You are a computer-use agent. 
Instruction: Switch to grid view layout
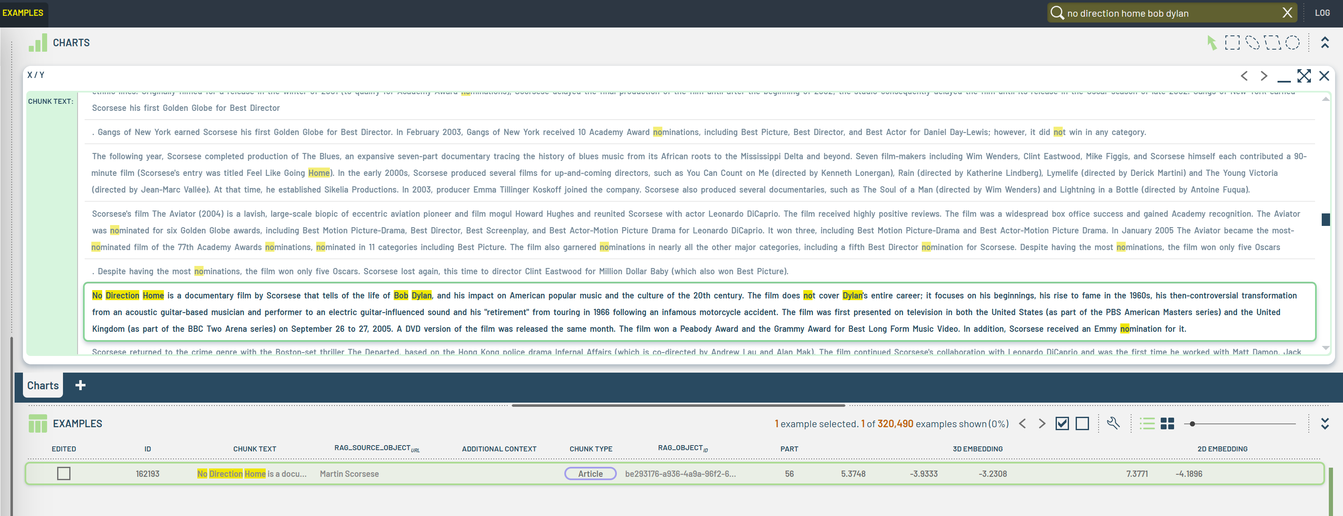pyautogui.click(x=1167, y=424)
